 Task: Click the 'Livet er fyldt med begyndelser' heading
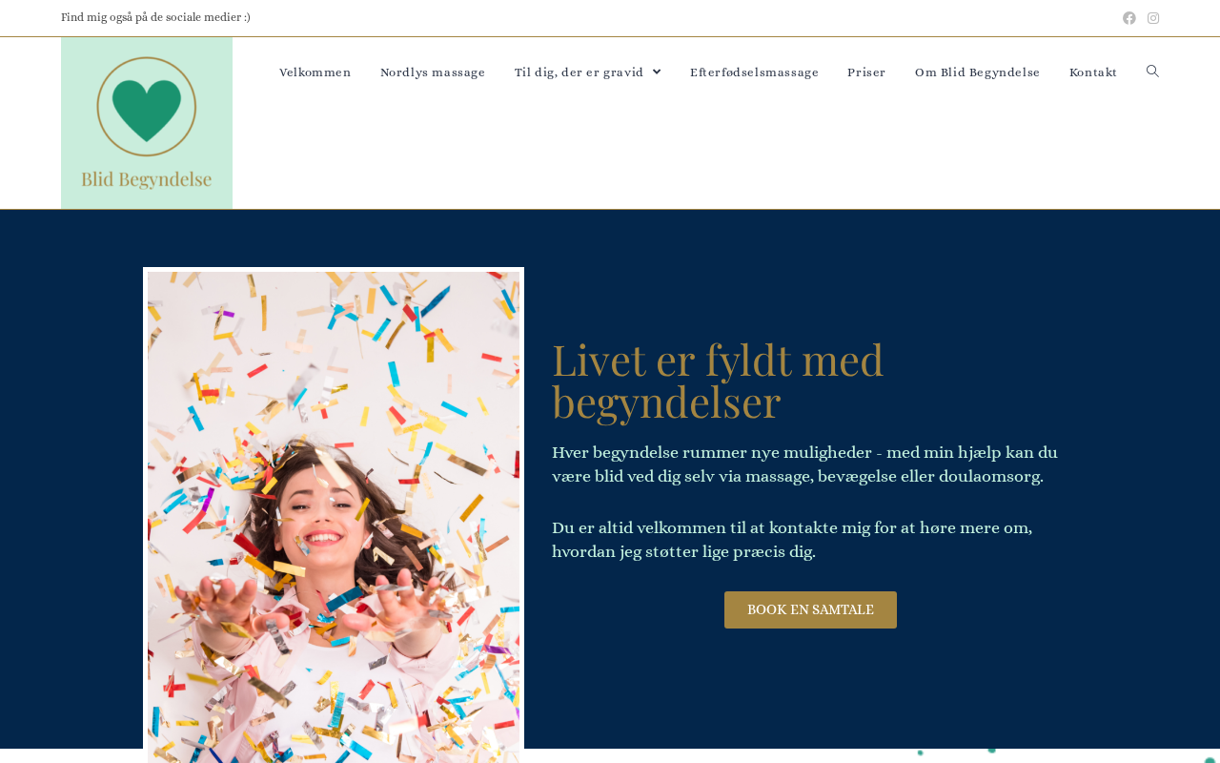click(718, 381)
